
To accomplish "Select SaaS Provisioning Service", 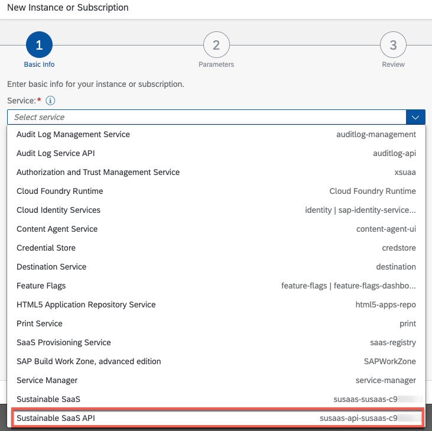I will click(216, 342).
